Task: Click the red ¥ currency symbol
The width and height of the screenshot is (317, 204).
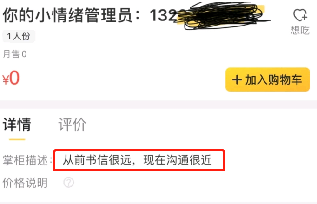Action: point(6,79)
